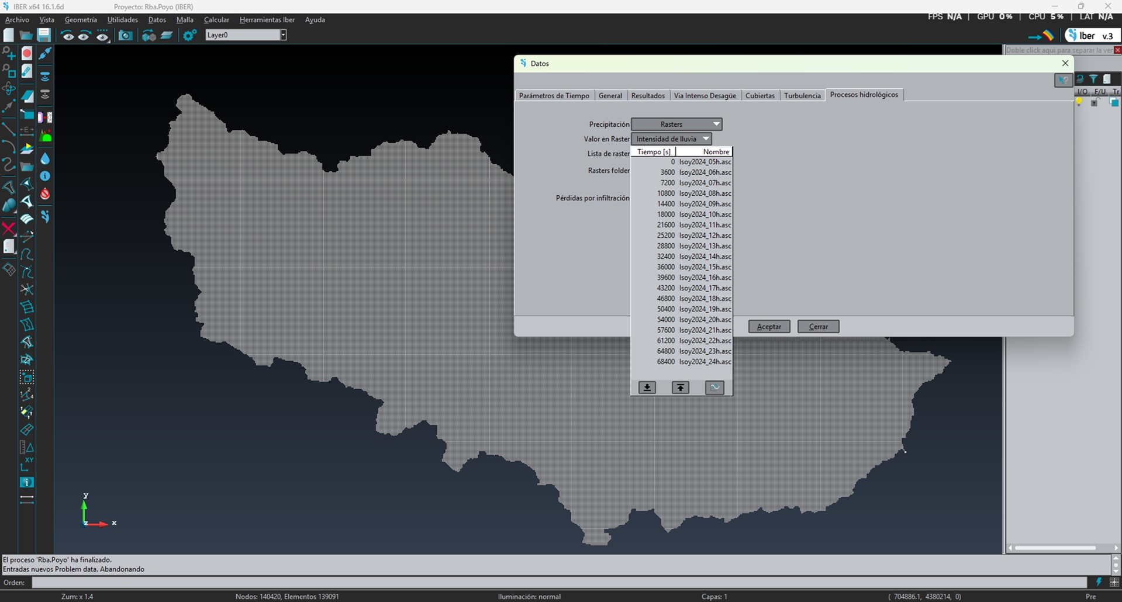Image resolution: width=1122 pixels, height=602 pixels.
Task: Switch to the Resultados tab
Action: pos(648,95)
